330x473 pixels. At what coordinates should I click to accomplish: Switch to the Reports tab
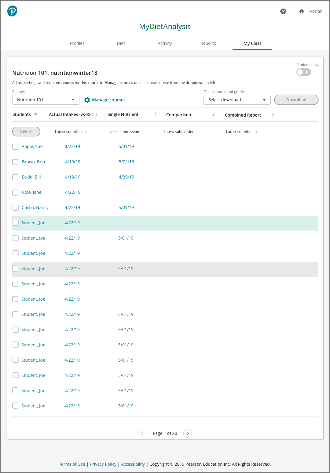click(x=208, y=43)
